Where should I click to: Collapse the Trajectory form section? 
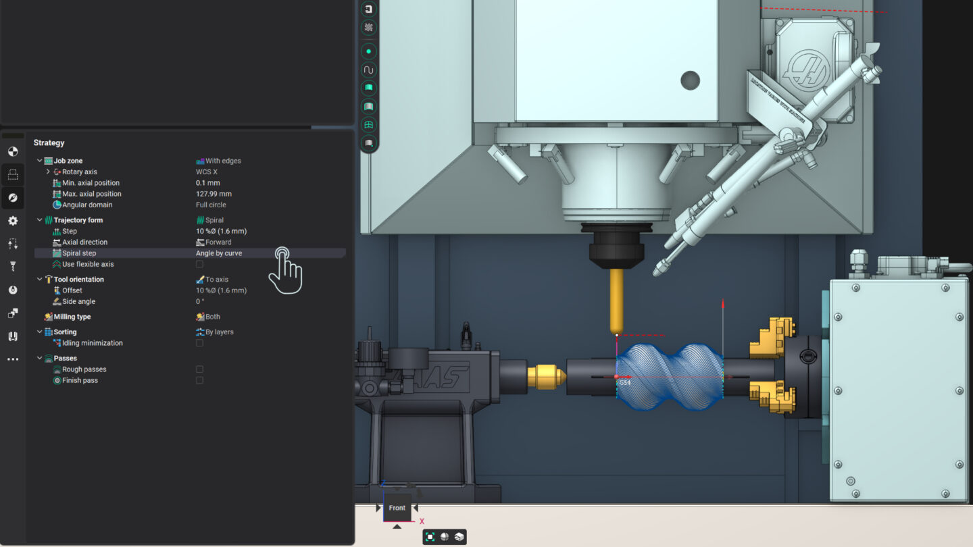(x=39, y=219)
